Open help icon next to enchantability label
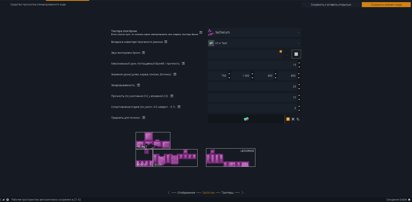The width and height of the screenshot is (412, 202). click(138, 85)
